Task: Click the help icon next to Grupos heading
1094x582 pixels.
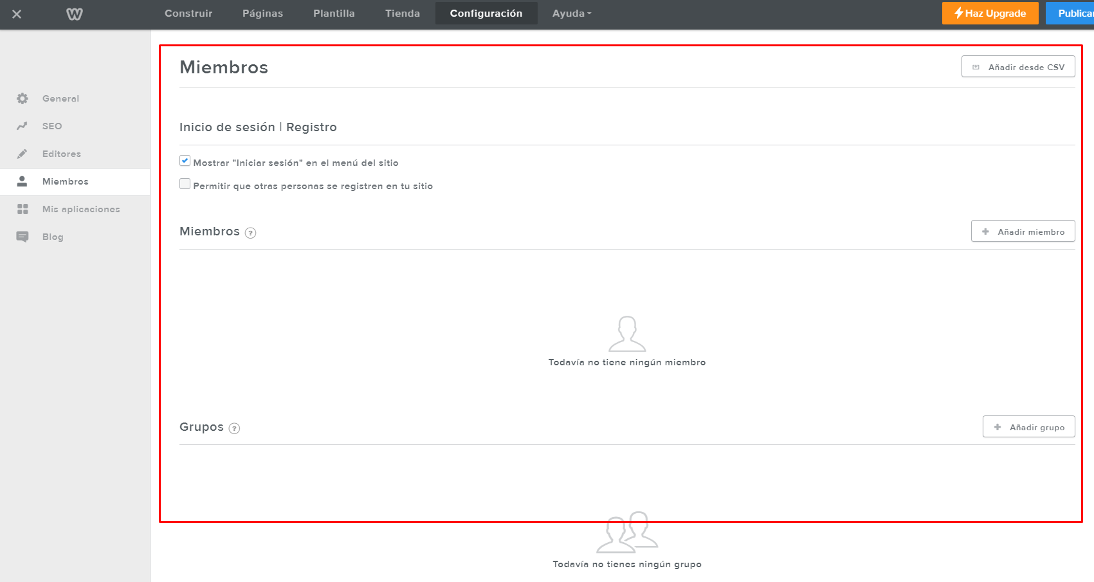Action: (235, 428)
